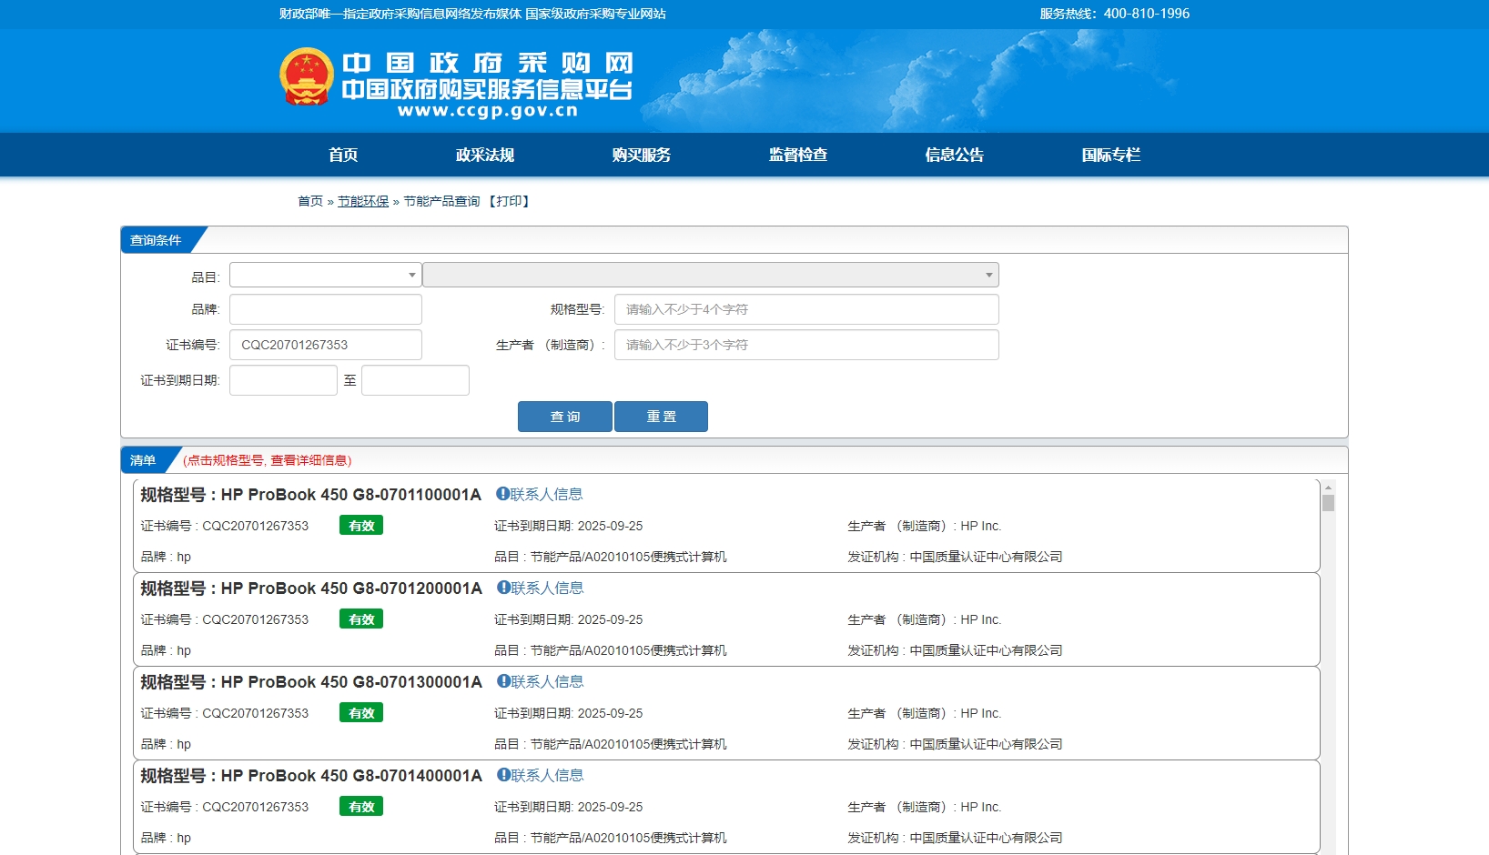Click the list scrollbar thumb
The image size is (1489, 855).
coord(1328,503)
